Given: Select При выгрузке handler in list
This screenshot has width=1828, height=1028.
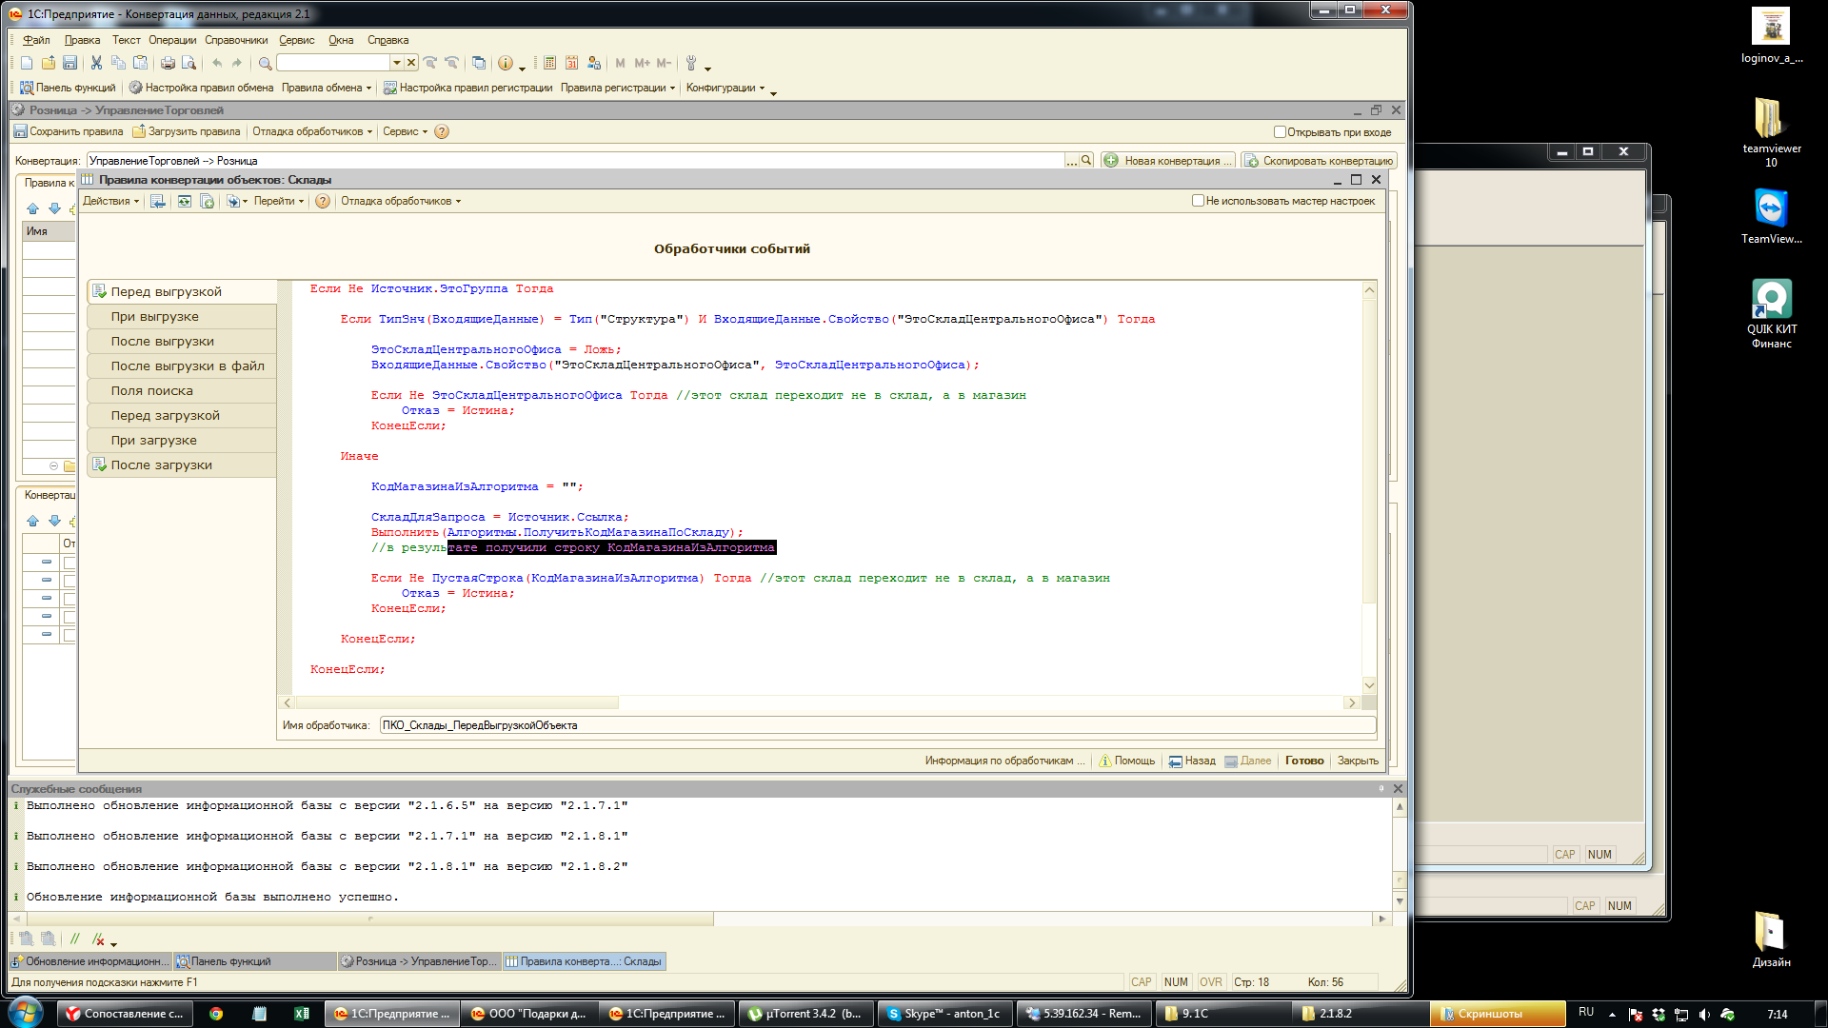Looking at the screenshot, I should click(x=154, y=317).
